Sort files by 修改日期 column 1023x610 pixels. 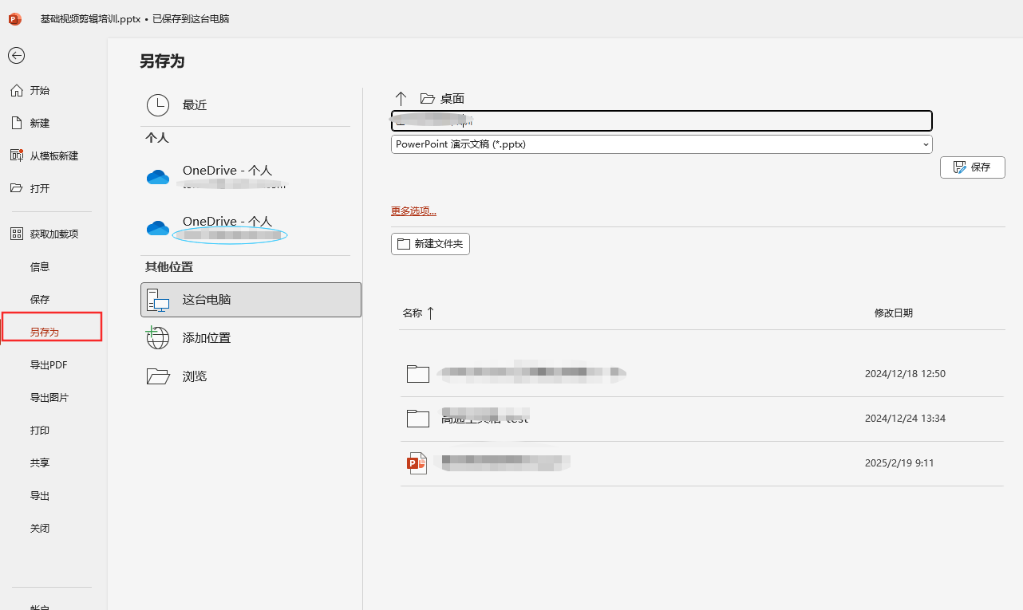coord(893,313)
